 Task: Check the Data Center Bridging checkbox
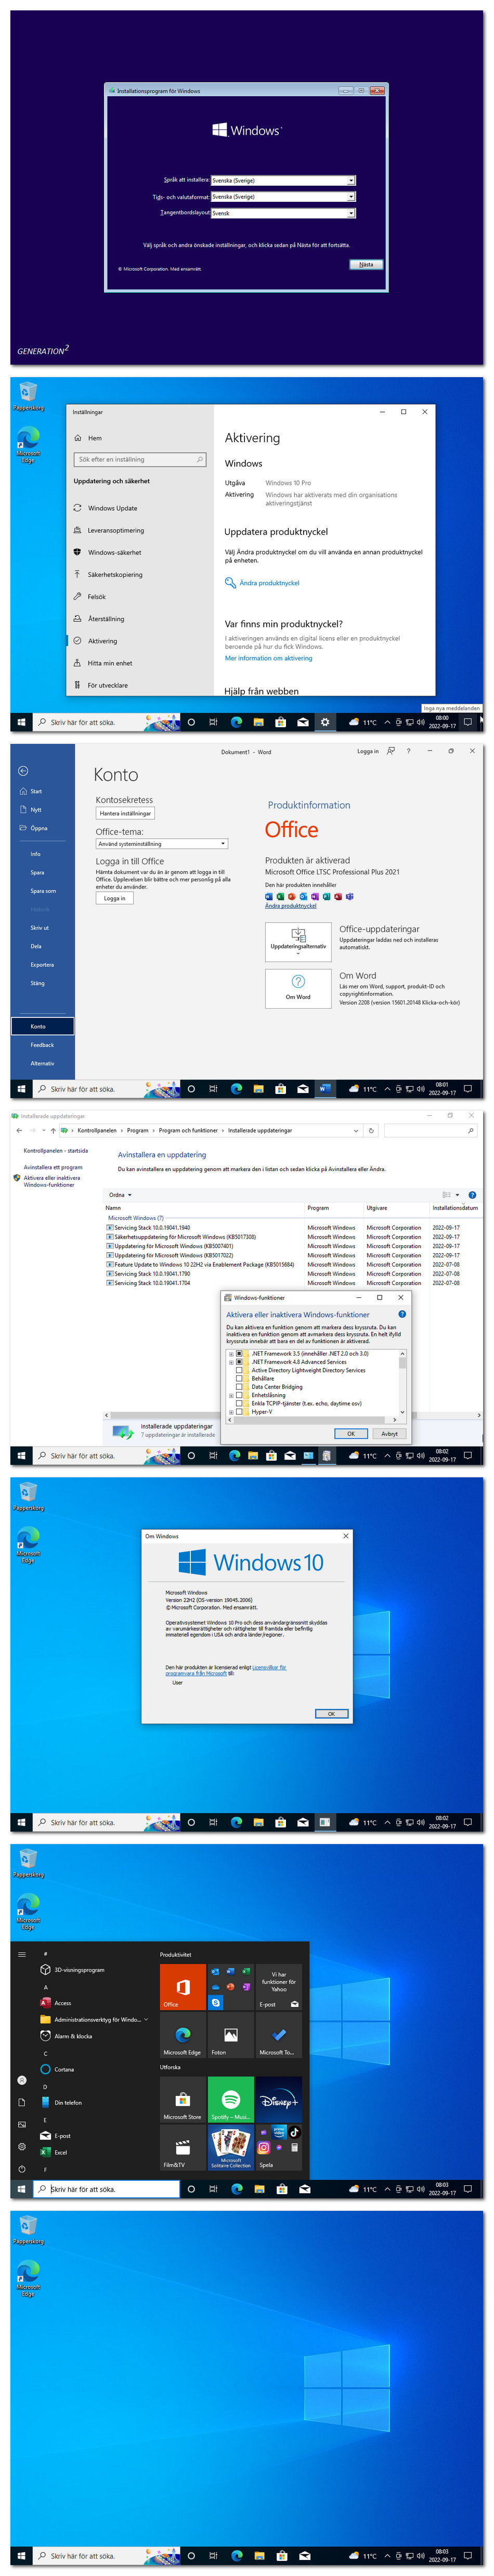tap(239, 1386)
